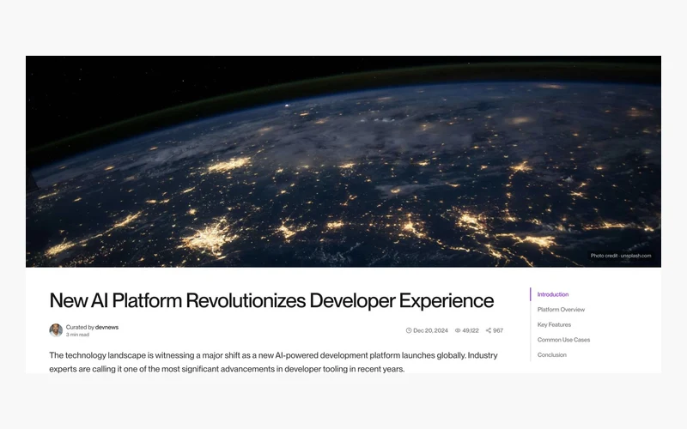The height and width of the screenshot is (429, 687).
Task: Open the devnews curator profile link
Action: point(106,327)
